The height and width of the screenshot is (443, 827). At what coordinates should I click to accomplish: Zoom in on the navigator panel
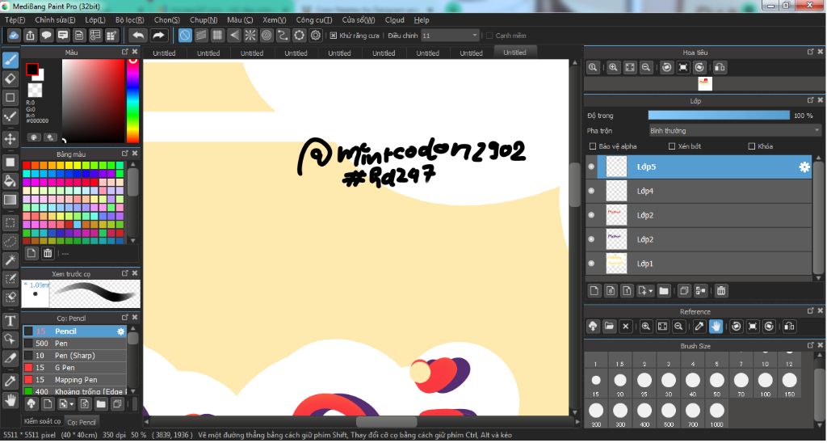613,68
